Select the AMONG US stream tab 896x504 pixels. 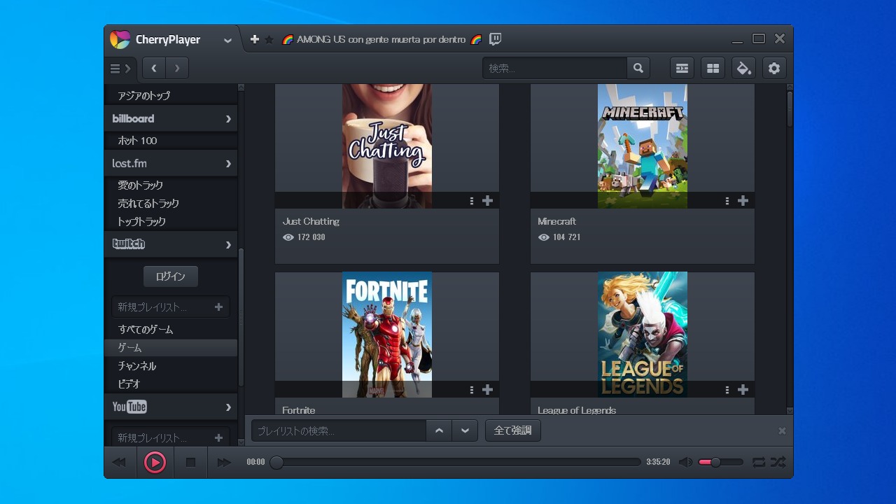[x=381, y=40]
